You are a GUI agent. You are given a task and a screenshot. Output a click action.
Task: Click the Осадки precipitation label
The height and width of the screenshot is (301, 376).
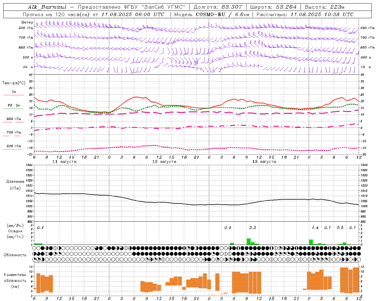[x=15, y=231]
